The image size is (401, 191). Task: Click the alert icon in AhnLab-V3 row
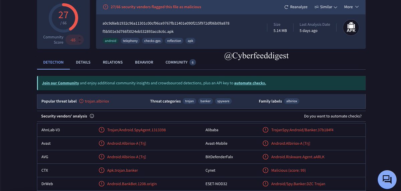pos(102,130)
